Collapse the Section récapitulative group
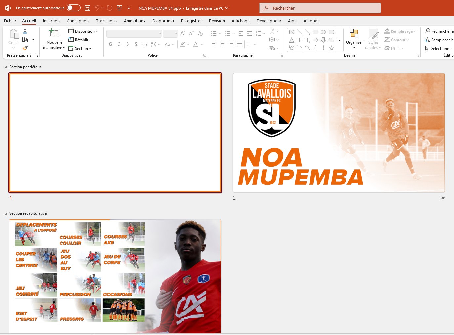The height and width of the screenshot is (335, 454). tap(6, 214)
